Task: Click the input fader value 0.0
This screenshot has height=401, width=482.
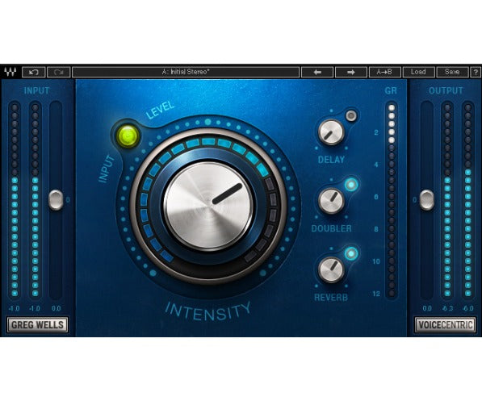Action: pos(56,308)
